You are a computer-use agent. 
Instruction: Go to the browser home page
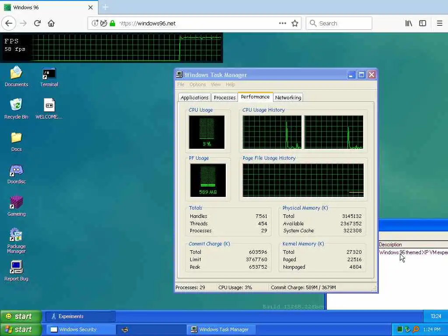point(51,23)
